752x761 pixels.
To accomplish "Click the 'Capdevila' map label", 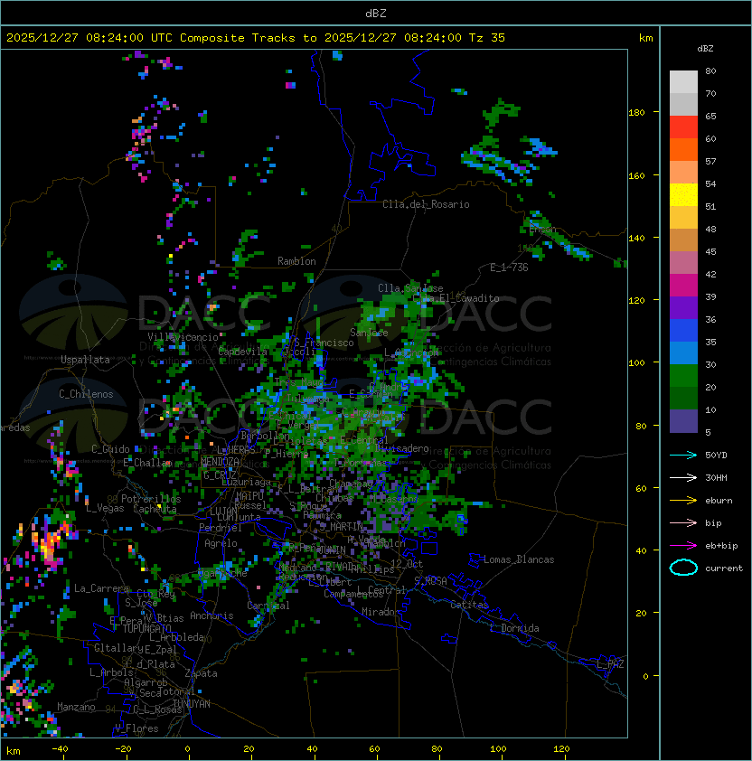I will tap(243, 352).
